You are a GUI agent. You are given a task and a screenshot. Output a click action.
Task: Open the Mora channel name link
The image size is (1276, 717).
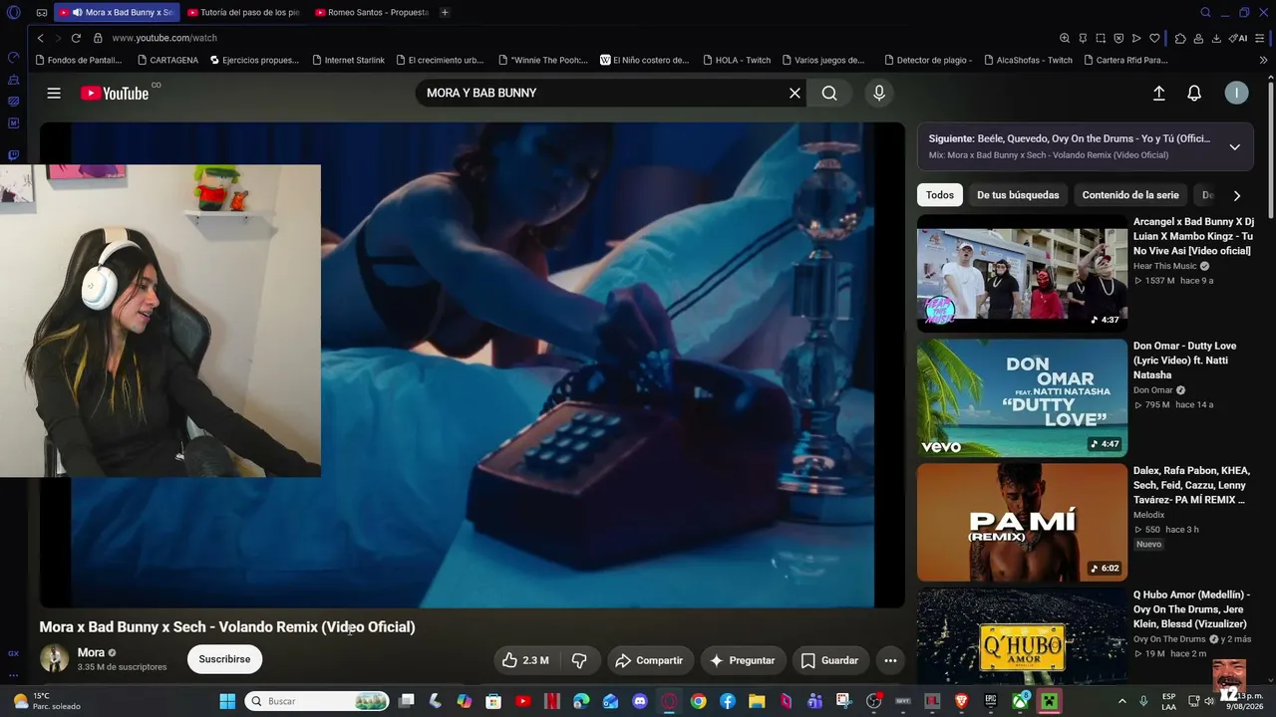coord(91,652)
